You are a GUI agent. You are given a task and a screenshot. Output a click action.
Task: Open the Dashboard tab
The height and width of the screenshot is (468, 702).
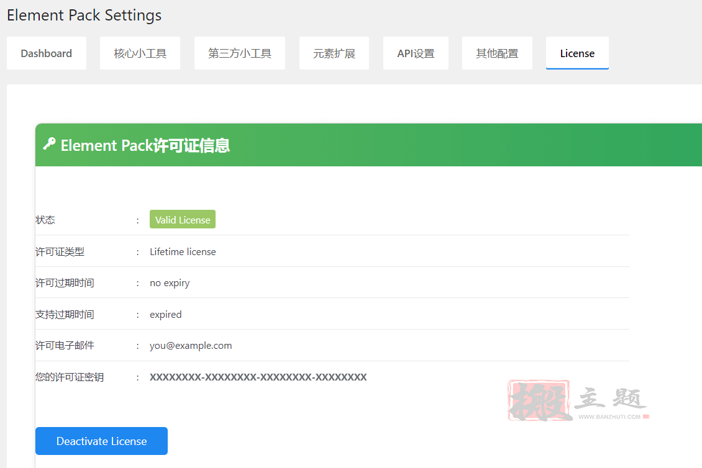[x=46, y=53]
